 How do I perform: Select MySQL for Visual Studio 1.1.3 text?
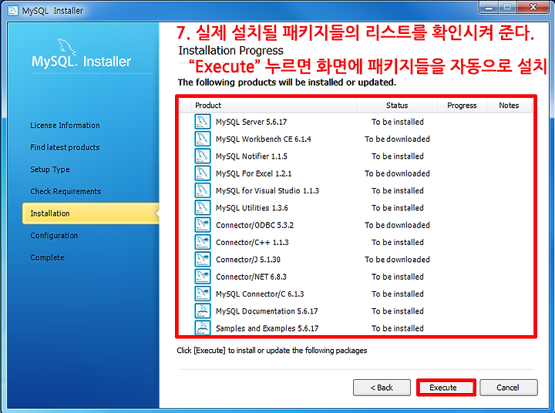point(267,191)
